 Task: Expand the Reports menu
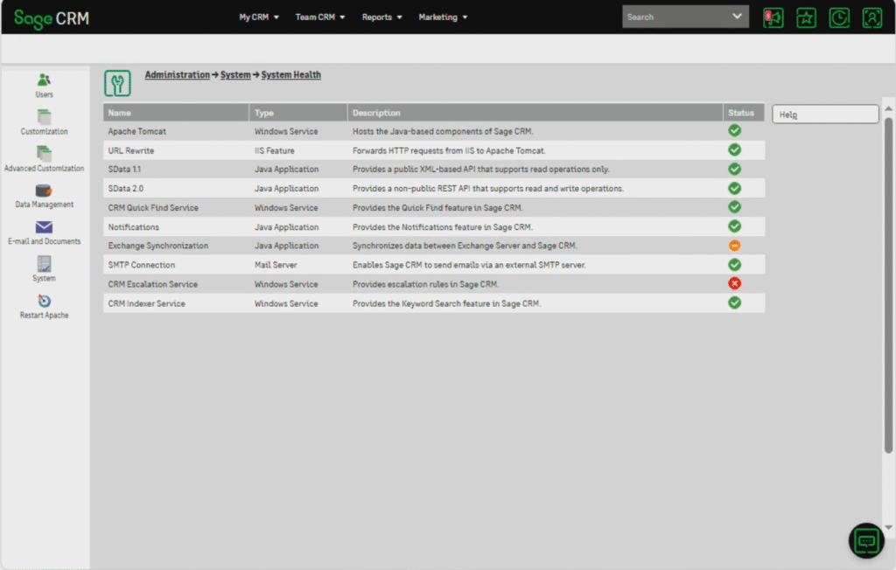click(381, 17)
